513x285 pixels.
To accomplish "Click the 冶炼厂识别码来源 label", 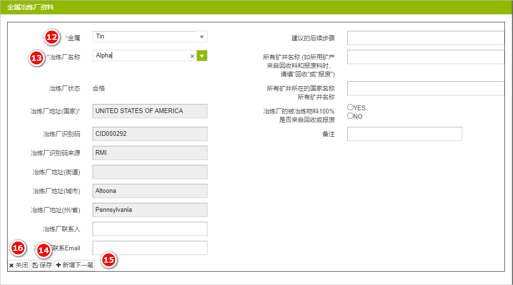I will [55, 153].
